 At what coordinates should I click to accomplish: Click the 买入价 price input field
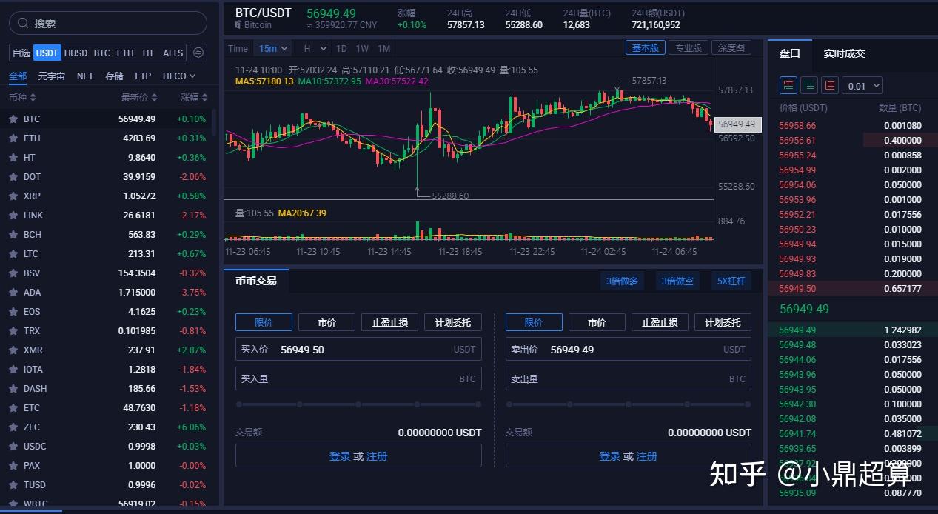click(358, 349)
